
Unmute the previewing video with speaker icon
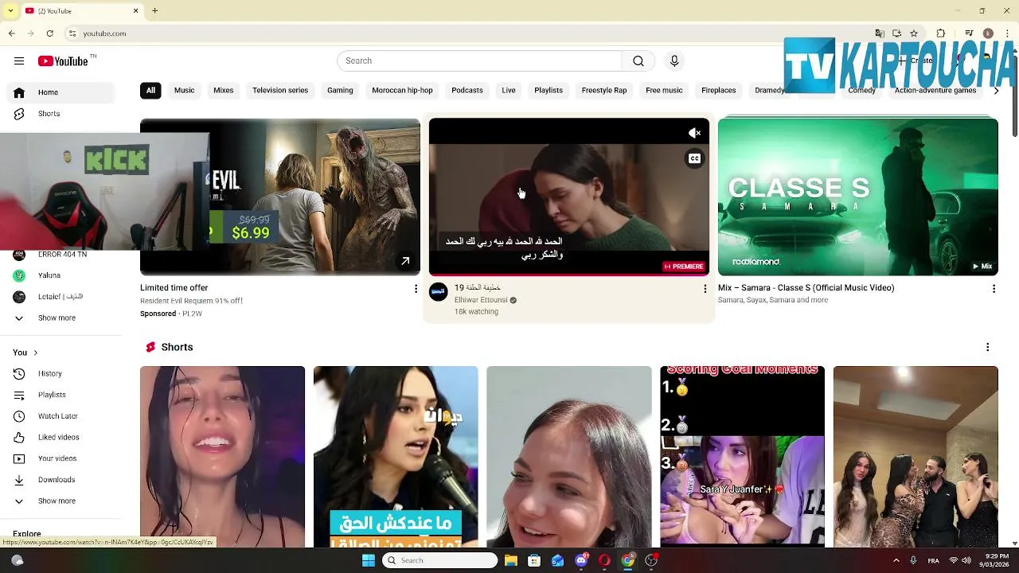click(694, 133)
